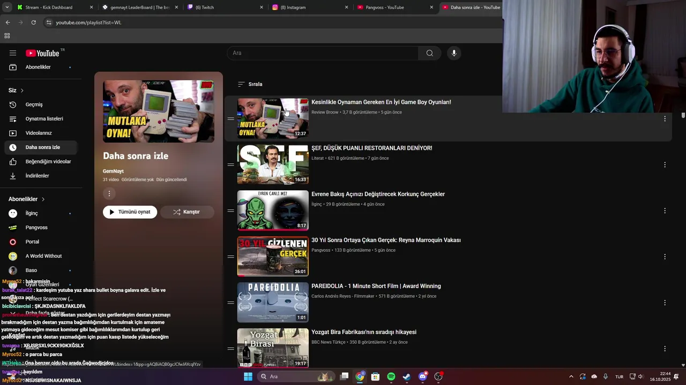This screenshot has width=686, height=385.
Task: Open Abonelikler item at sidebar top
Action: point(41,67)
